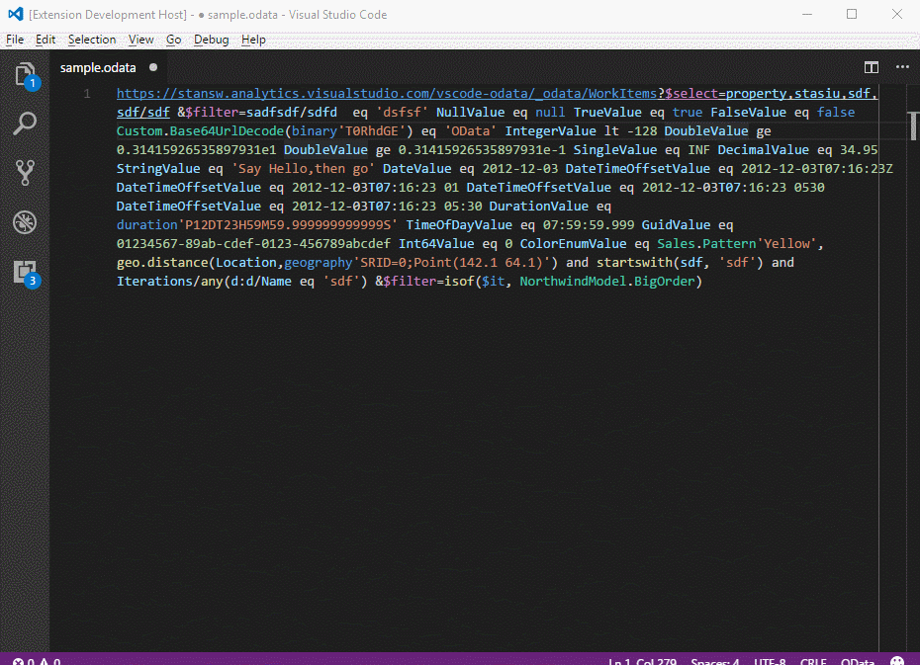The image size is (920, 665).
Task: Select the CRLF line-ending toggle
Action: click(x=813, y=660)
